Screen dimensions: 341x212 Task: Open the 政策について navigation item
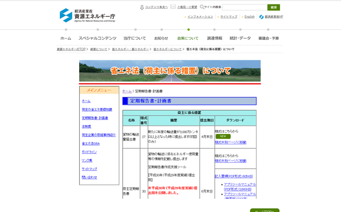click(188, 38)
